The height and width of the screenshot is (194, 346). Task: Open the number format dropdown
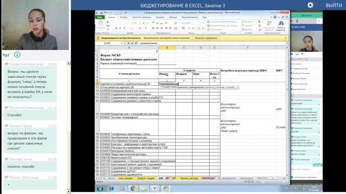coord(203,23)
